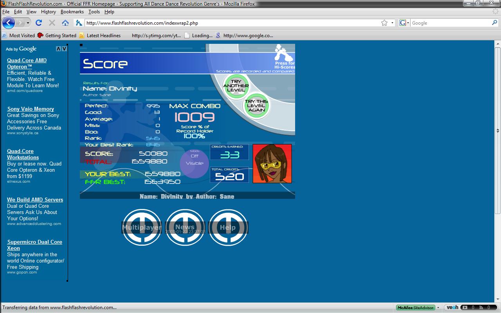The width and height of the screenshot is (501, 313).
Task: Open the URL bar history dropdown
Action: (392, 23)
